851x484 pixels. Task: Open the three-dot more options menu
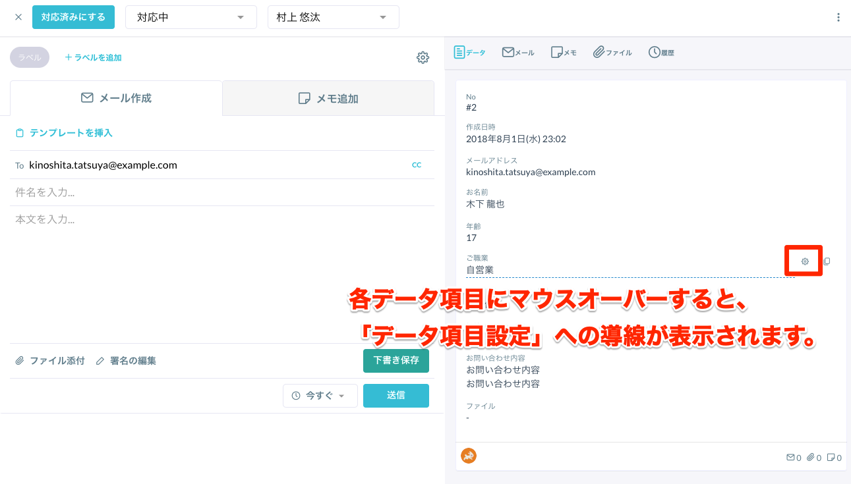838,18
